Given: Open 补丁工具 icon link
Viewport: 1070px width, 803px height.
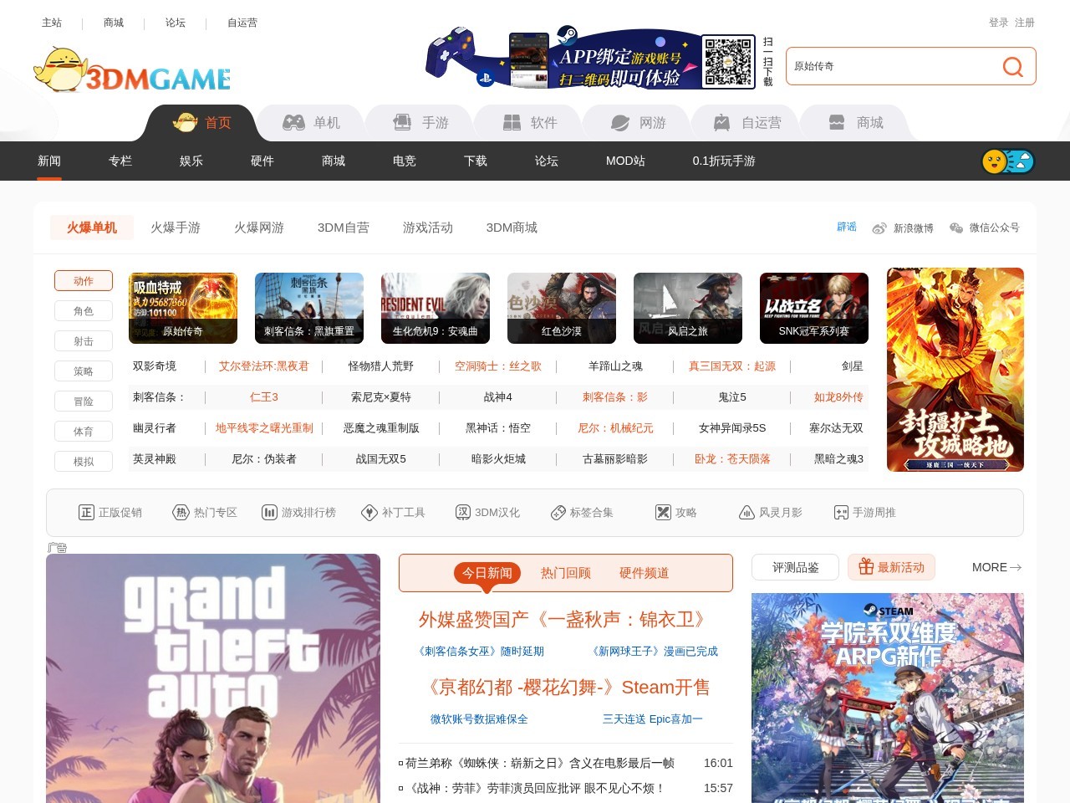Looking at the screenshot, I should click(393, 513).
